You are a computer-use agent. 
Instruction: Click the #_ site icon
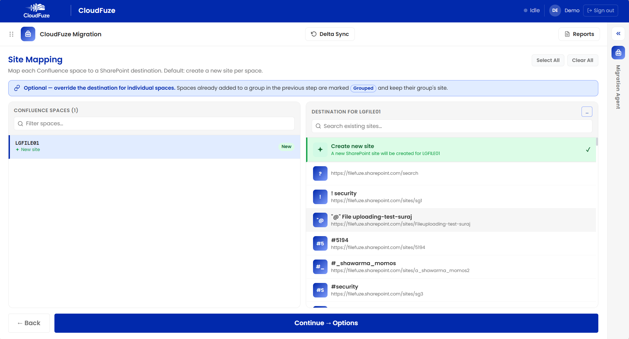tap(320, 267)
